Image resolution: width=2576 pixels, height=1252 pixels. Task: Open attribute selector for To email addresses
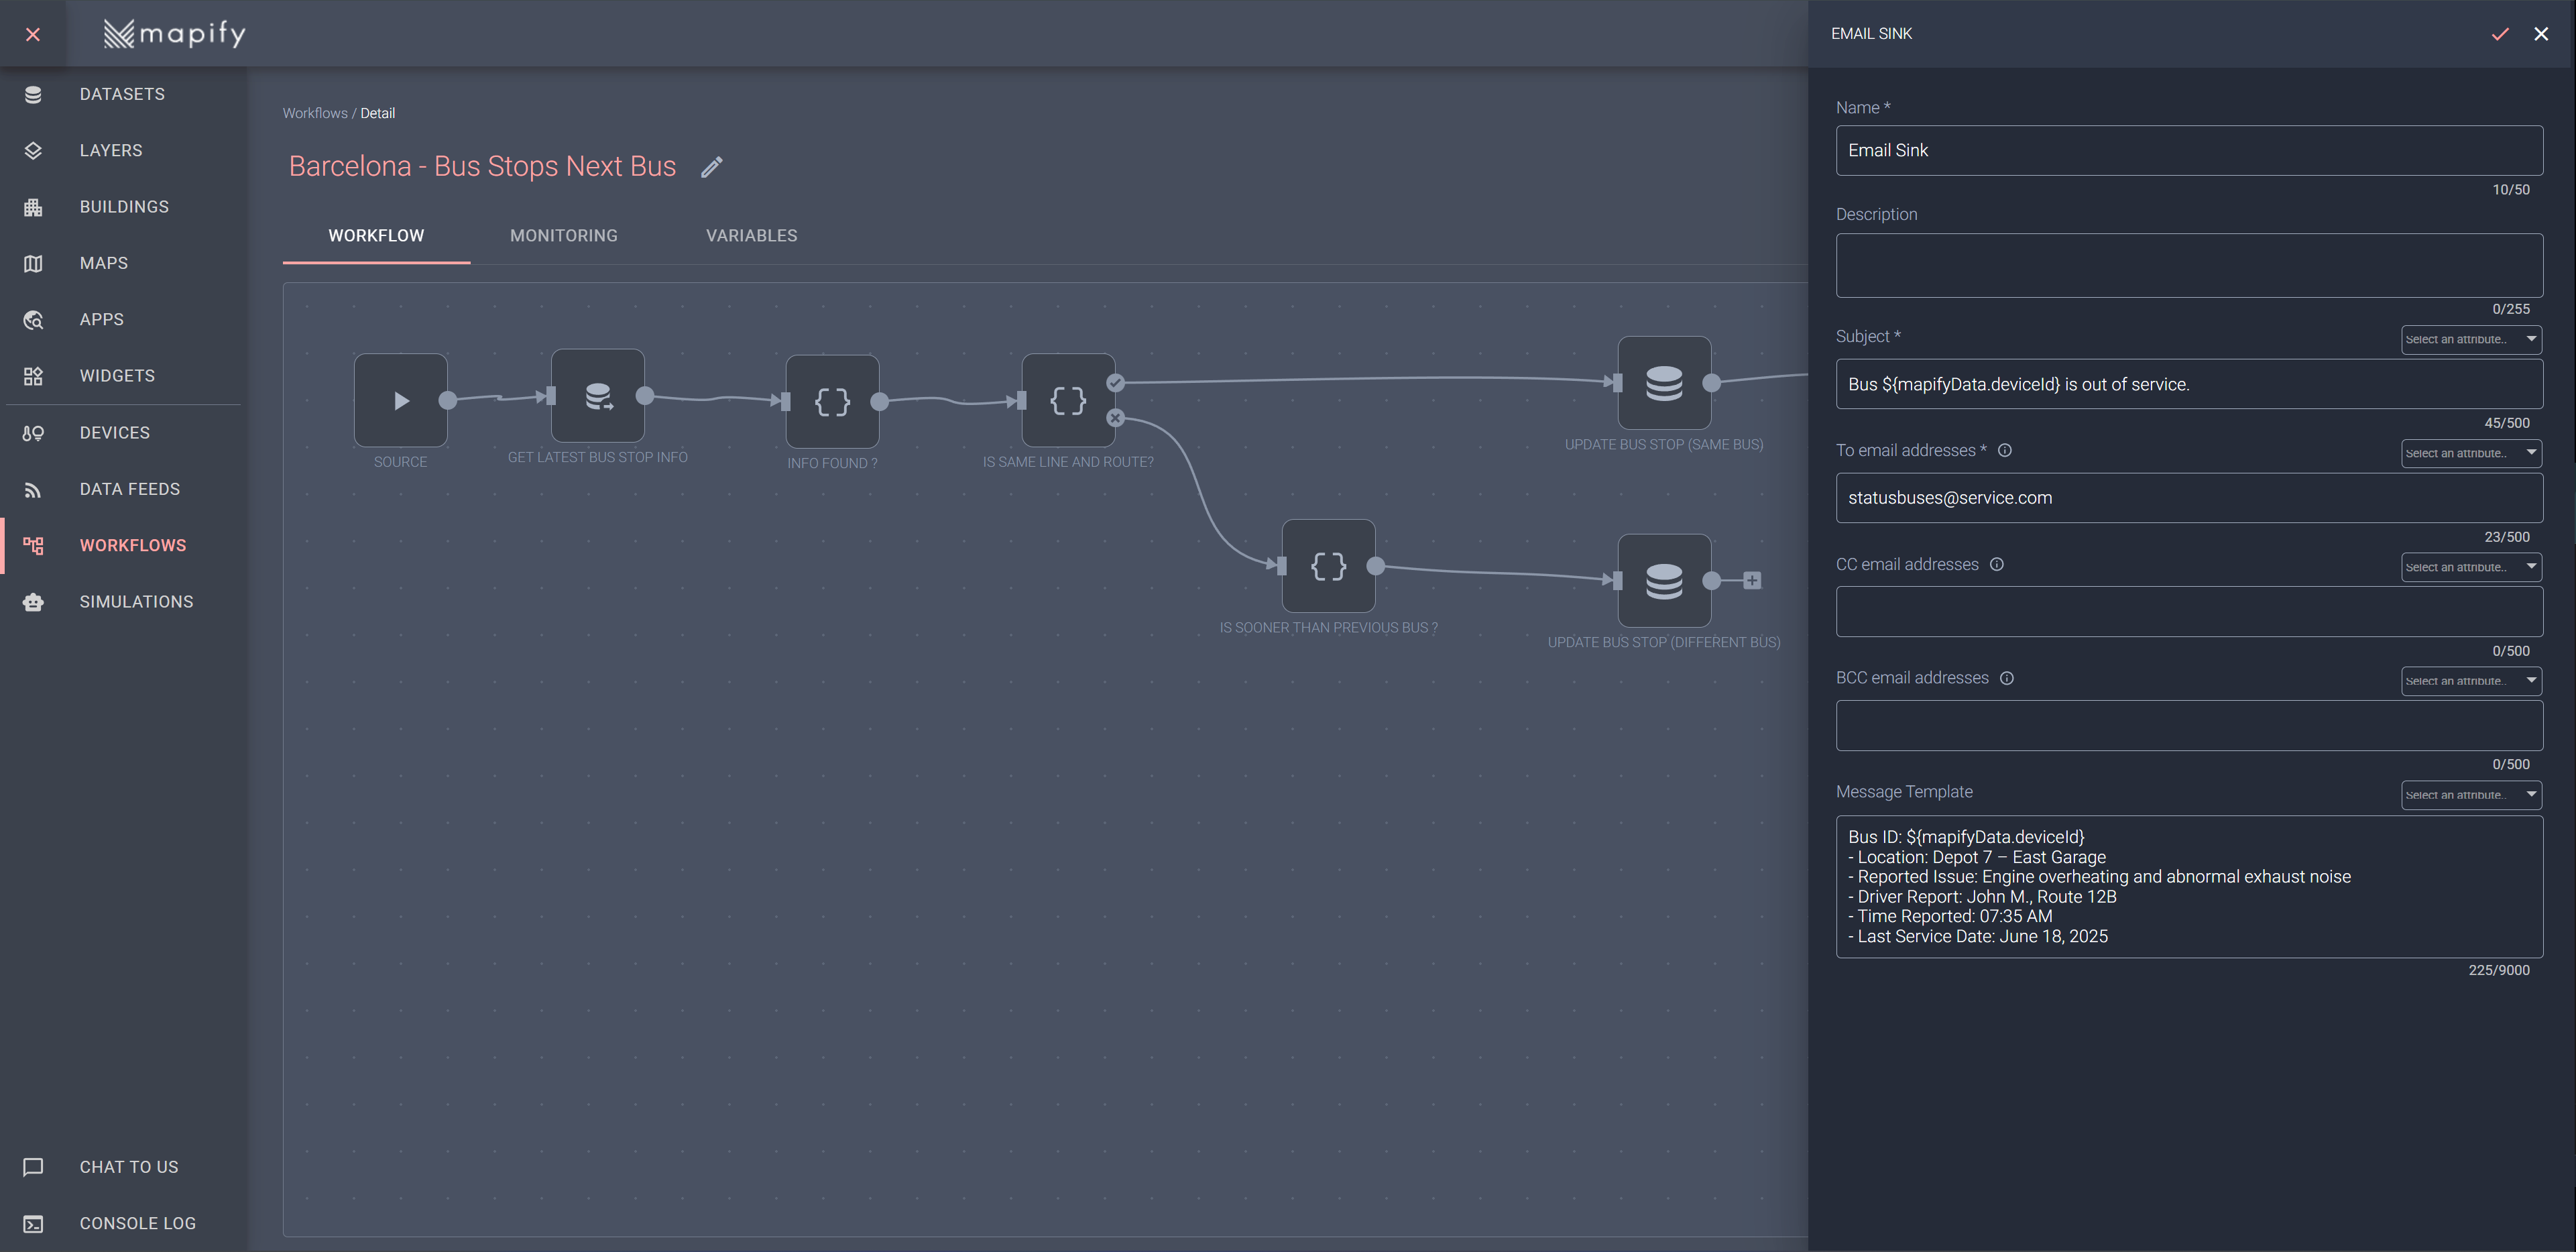point(2470,453)
